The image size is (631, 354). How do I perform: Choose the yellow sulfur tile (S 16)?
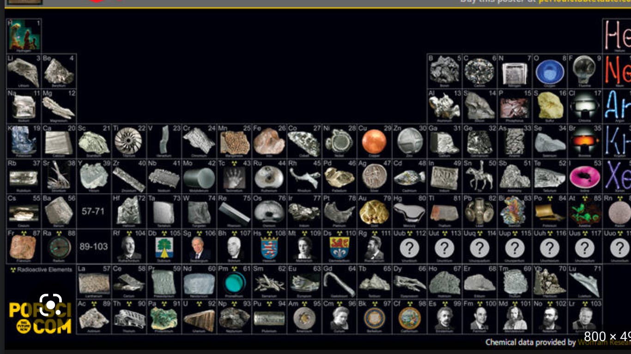tap(550, 106)
